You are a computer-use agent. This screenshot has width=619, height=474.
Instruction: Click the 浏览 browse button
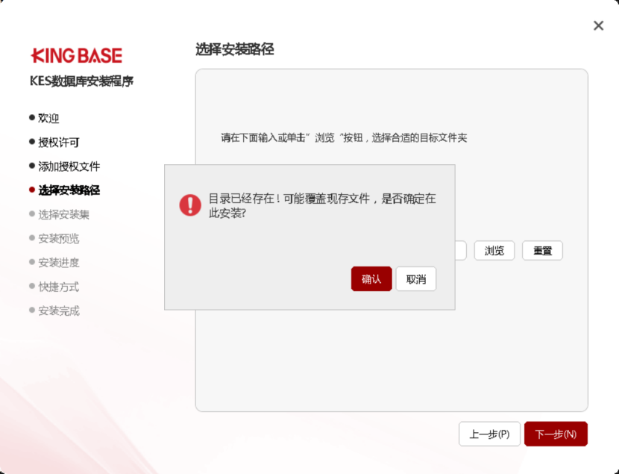494,251
